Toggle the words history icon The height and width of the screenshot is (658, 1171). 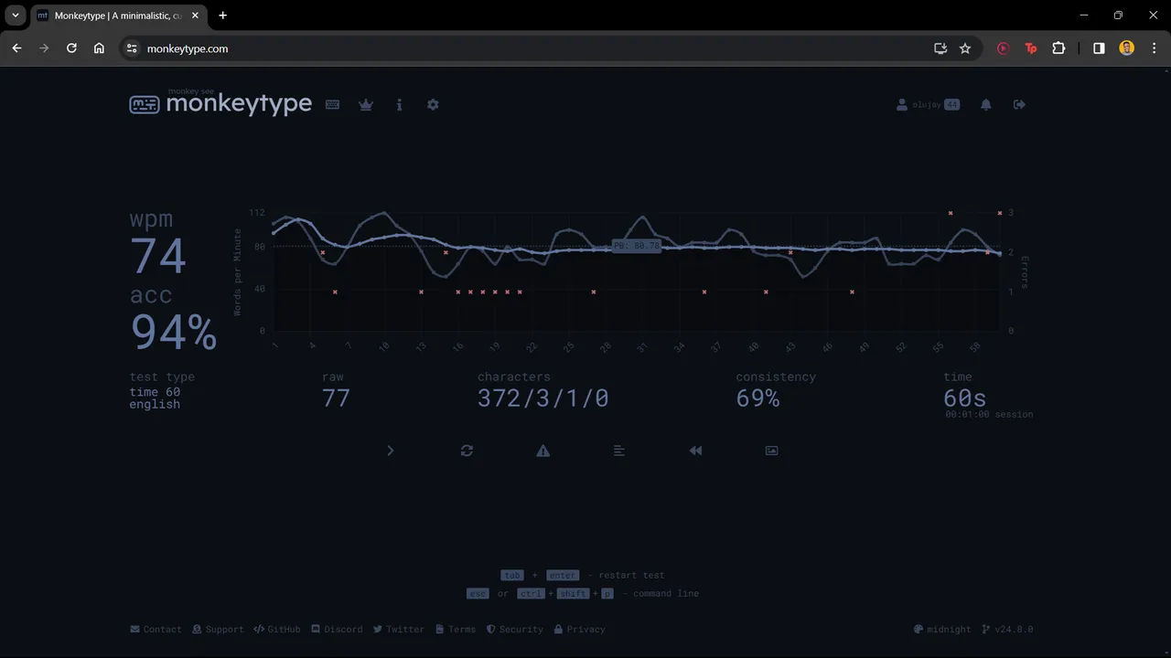point(619,451)
